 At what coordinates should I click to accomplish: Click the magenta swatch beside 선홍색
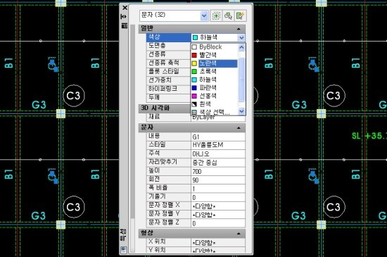click(x=194, y=96)
